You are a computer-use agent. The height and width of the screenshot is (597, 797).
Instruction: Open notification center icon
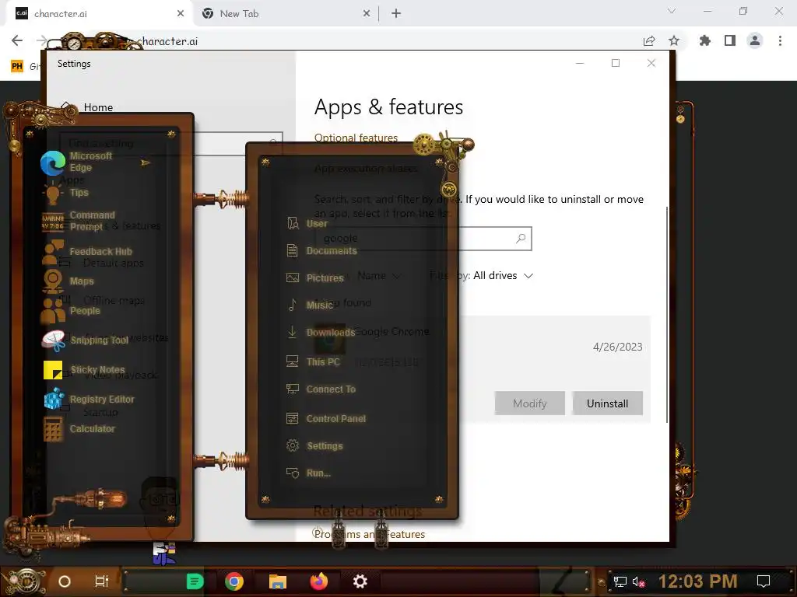pos(763,581)
